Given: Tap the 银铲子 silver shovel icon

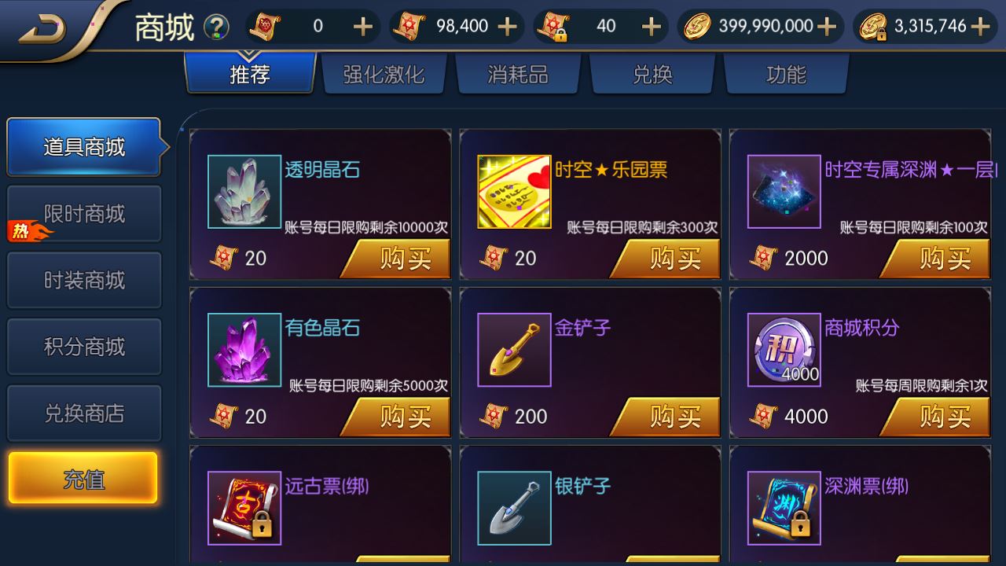Looking at the screenshot, I should tap(514, 508).
